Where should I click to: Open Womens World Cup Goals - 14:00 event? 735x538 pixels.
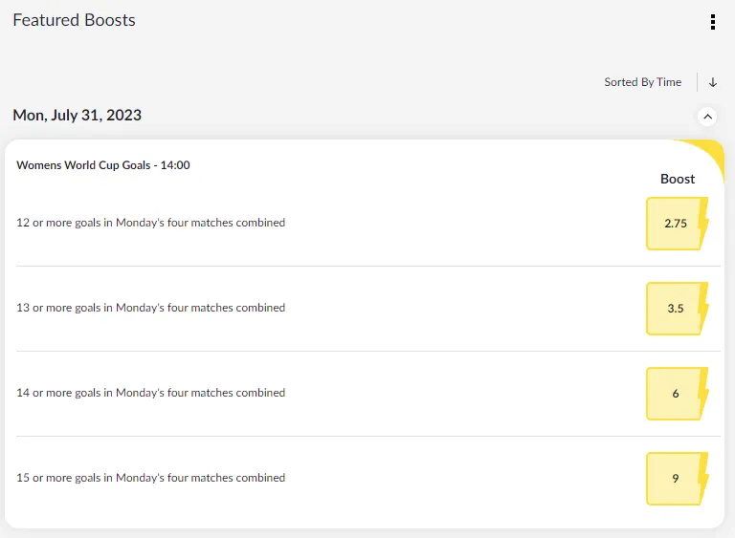point(103,165)
